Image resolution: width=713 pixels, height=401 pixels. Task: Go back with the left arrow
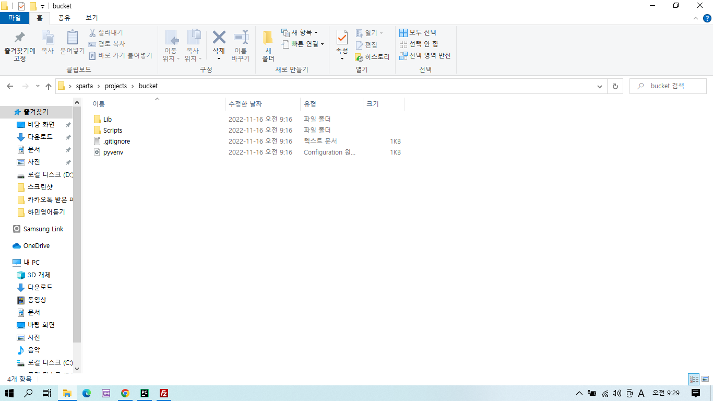pyautogui.click(x=10, y=86)
